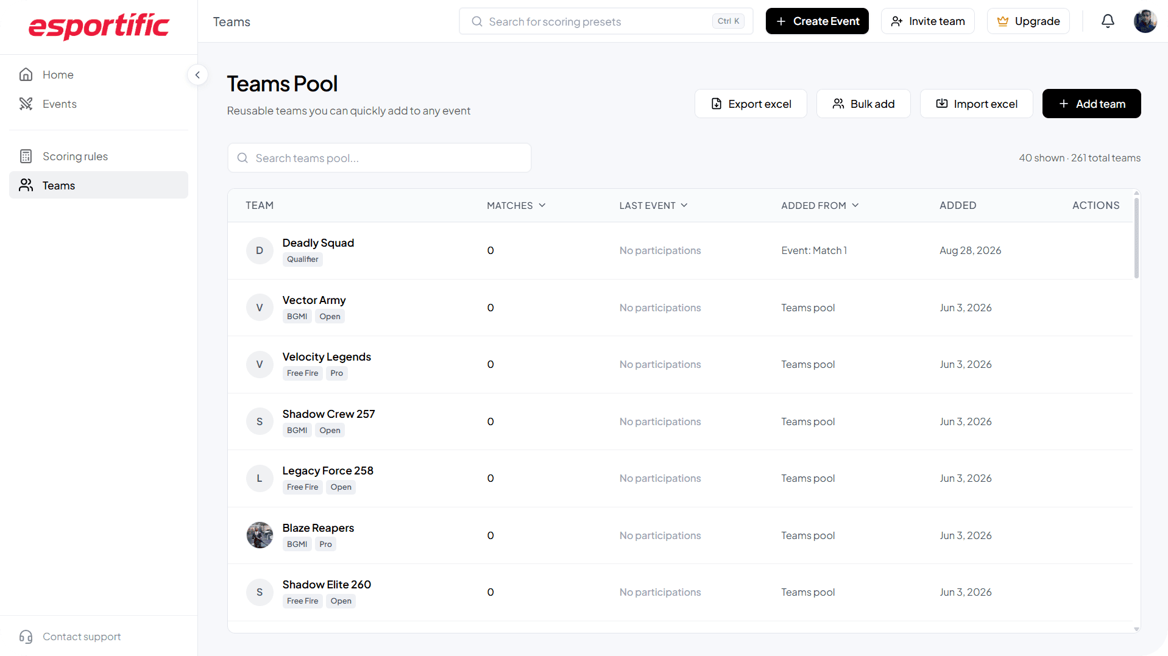The width and height of the screenshot is (1168, 656).
Task: Click Scoring rules calculator icon
Action: [26, 156]
